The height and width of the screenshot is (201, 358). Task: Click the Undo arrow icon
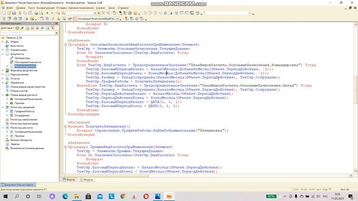coord(47,13)
